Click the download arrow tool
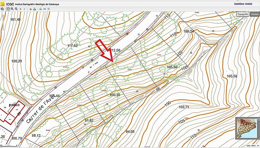The width and height of the screenshot is (260, 148). click(30, 9)
